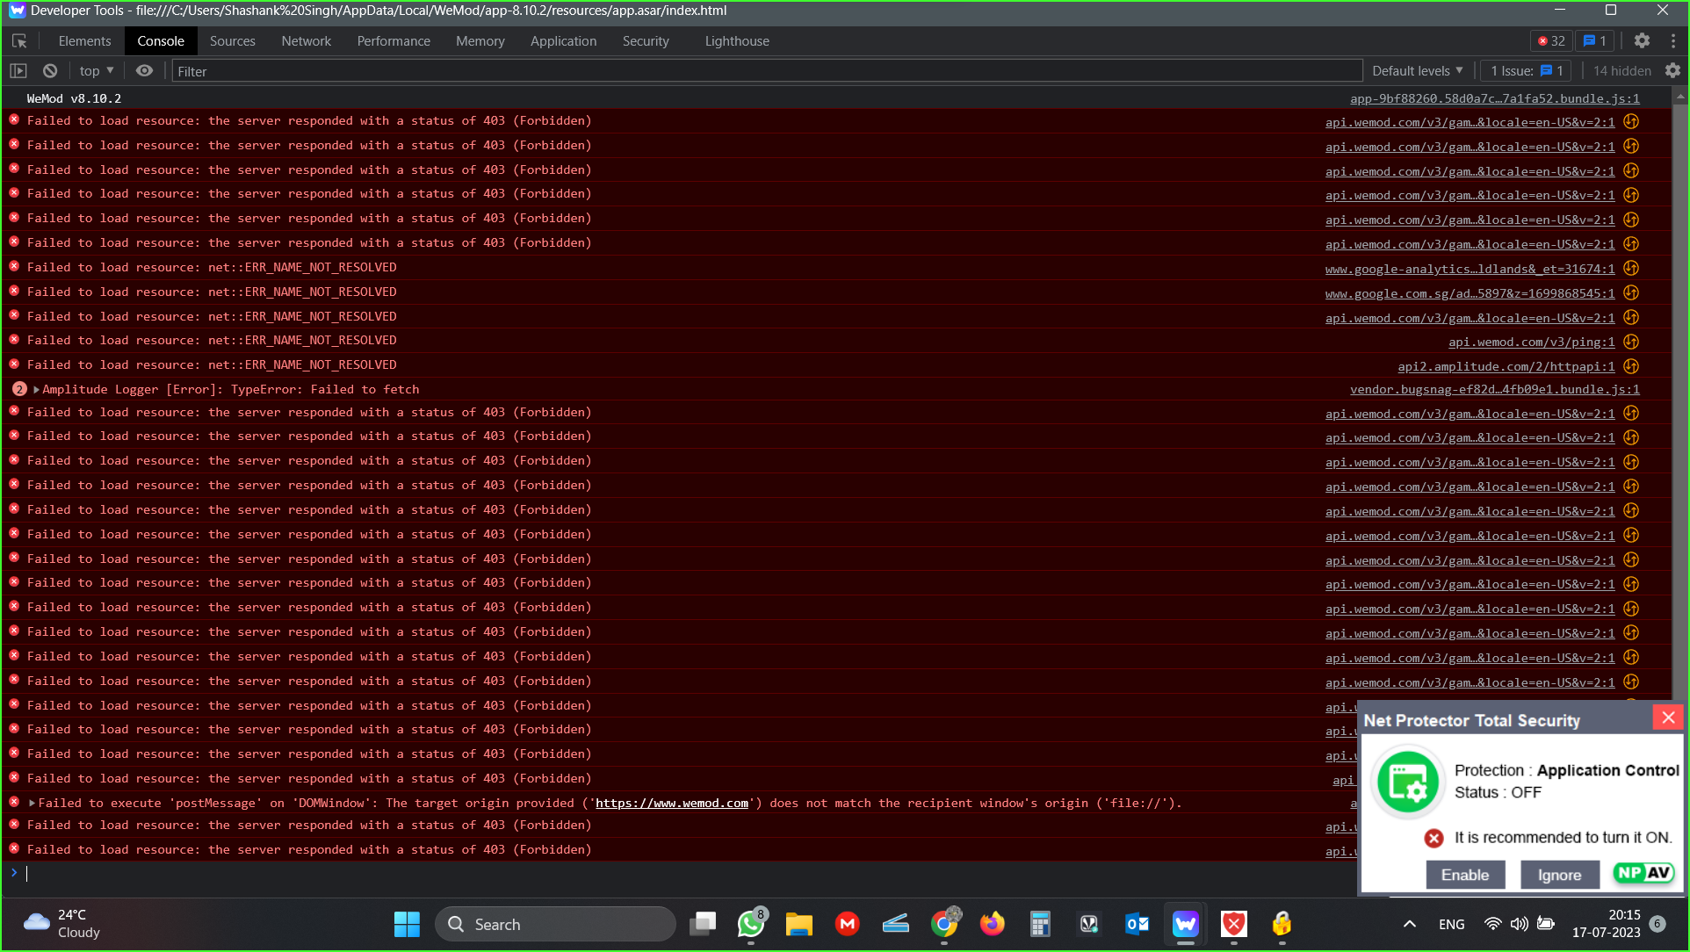Viewport: 1690px width, 952px height.
Task: Open the https://www.wemod.com link in console
Action: (672, 802)
